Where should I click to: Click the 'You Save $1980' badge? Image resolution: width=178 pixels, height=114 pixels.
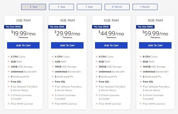pyautogui.click(x=145, y=27)
